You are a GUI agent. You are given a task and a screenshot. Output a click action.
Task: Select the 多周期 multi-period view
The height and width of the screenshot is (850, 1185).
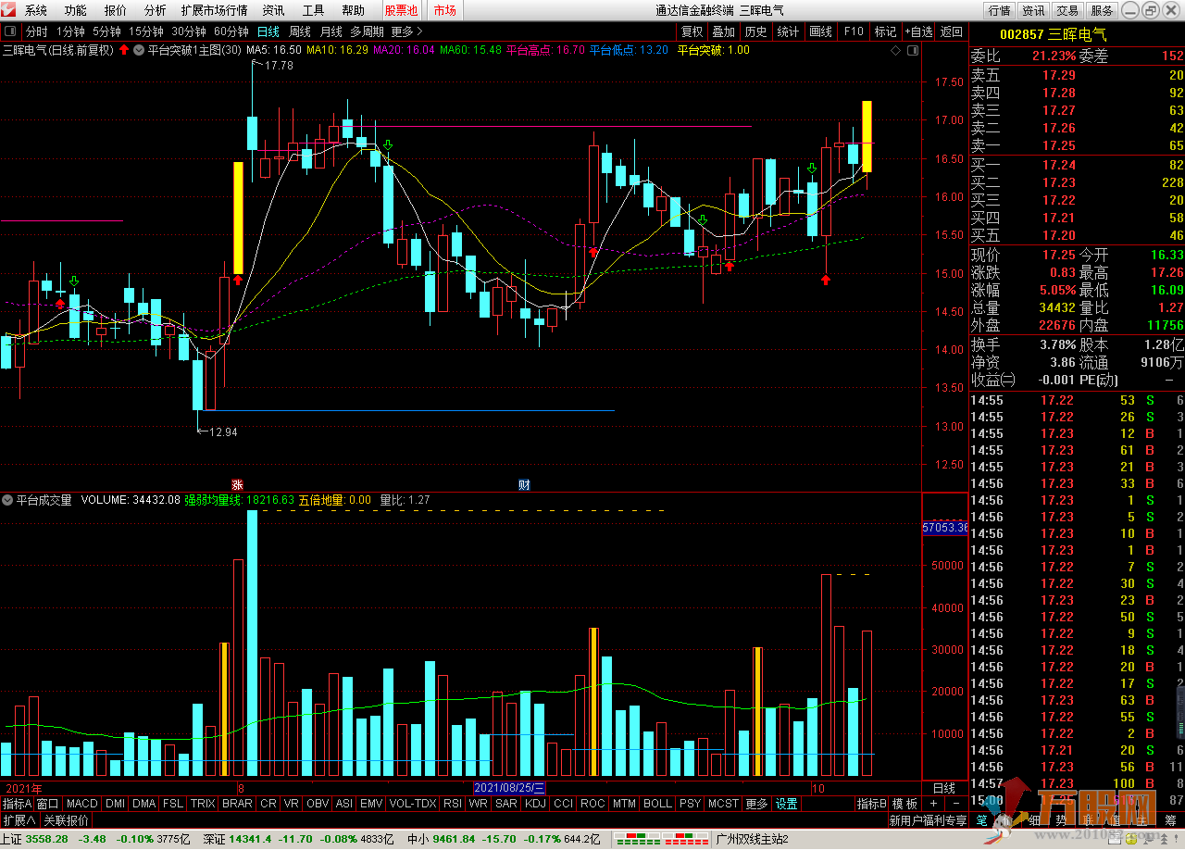pos(367,31)
